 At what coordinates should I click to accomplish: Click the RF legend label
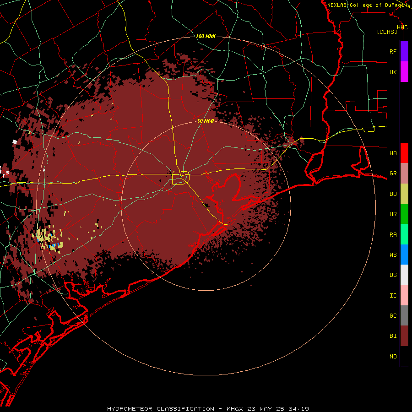(393, 51)
